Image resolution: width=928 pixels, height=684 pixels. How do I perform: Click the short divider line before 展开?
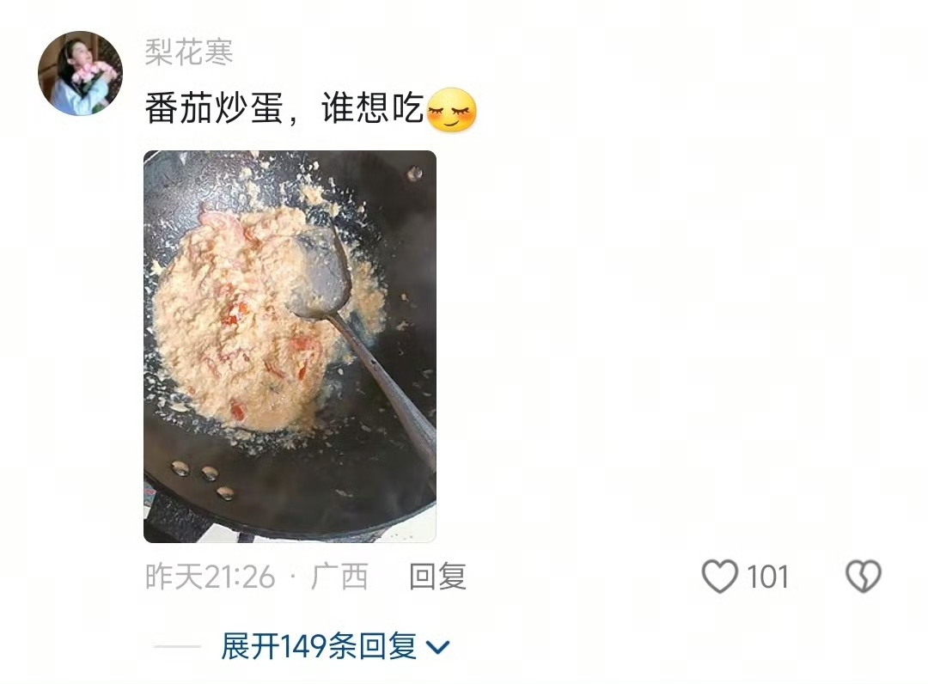click(x=177, y=647)
